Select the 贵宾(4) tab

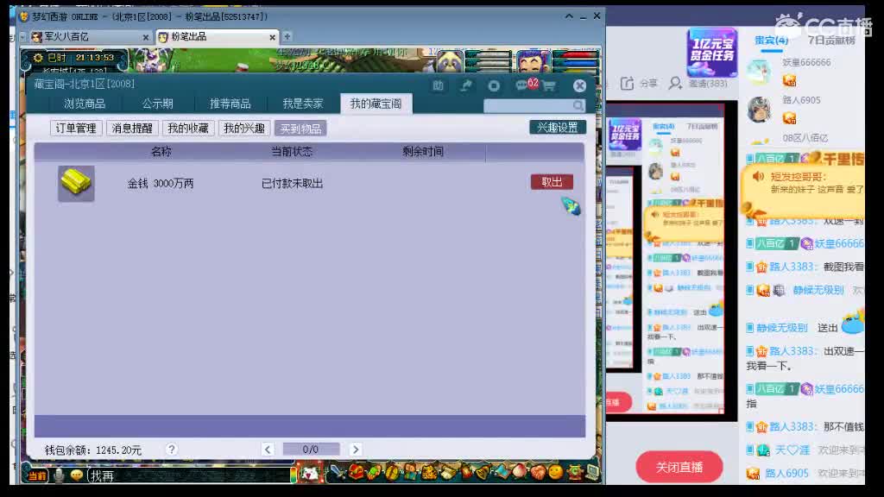coord(771,40)
